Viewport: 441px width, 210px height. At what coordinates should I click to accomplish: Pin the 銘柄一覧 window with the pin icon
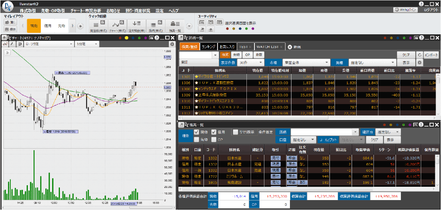[x=181, y=38]
